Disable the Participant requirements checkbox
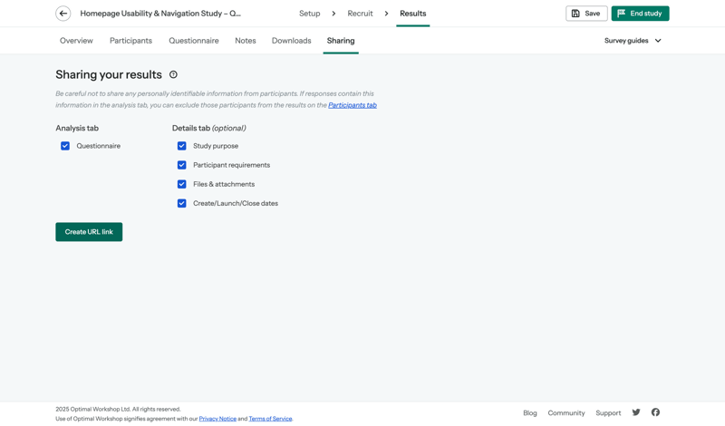The height and width of the screenshot is (426, 725). (182, 165)
